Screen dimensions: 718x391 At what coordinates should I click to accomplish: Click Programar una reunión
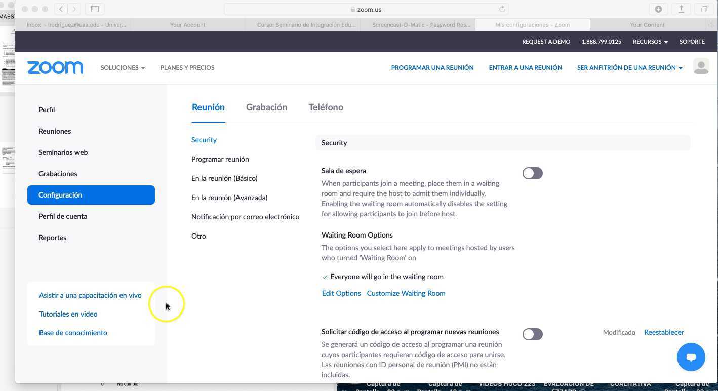pos(432,67)
